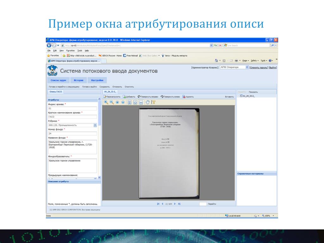Click the stop loading X icon
This screenshot has width=324, height=243.
[x=220, y=45]
